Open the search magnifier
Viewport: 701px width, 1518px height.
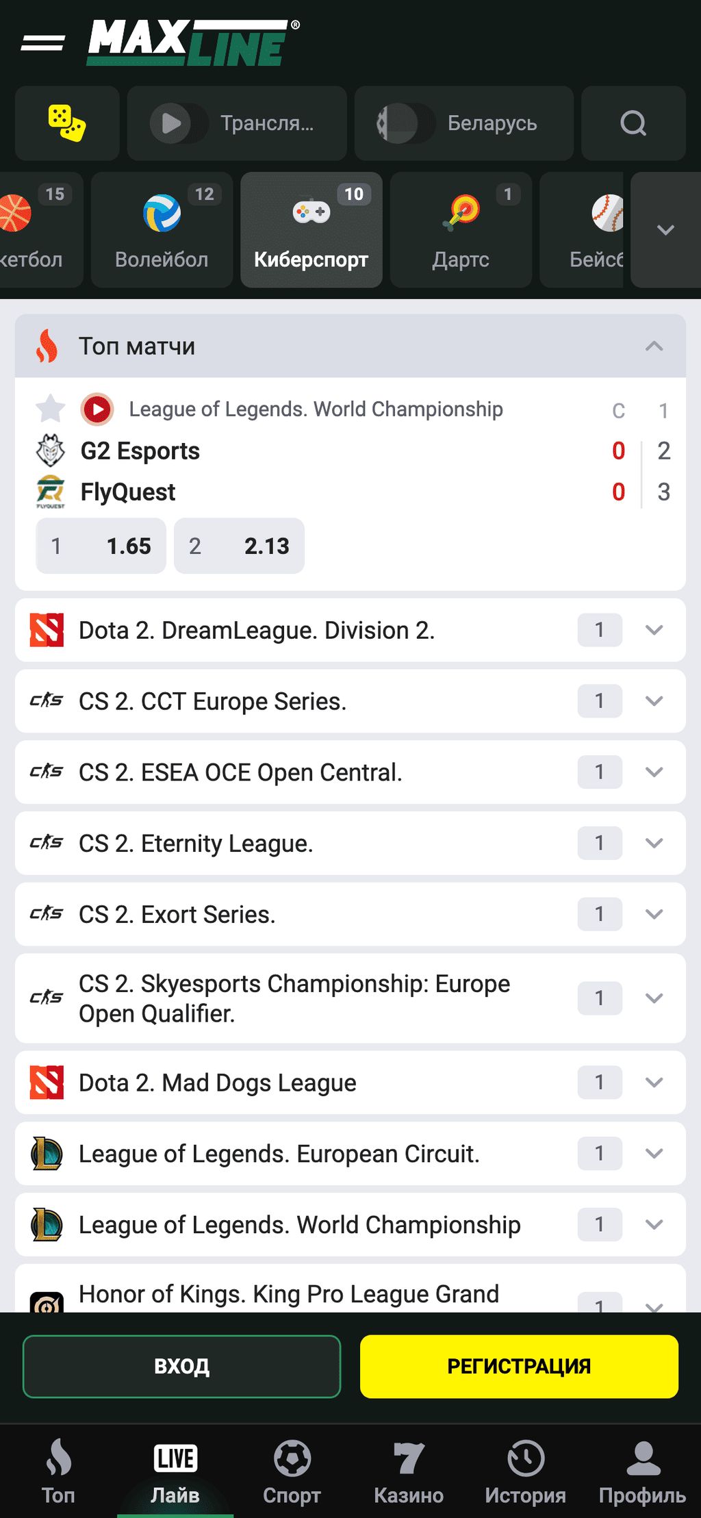pos(633,123)
